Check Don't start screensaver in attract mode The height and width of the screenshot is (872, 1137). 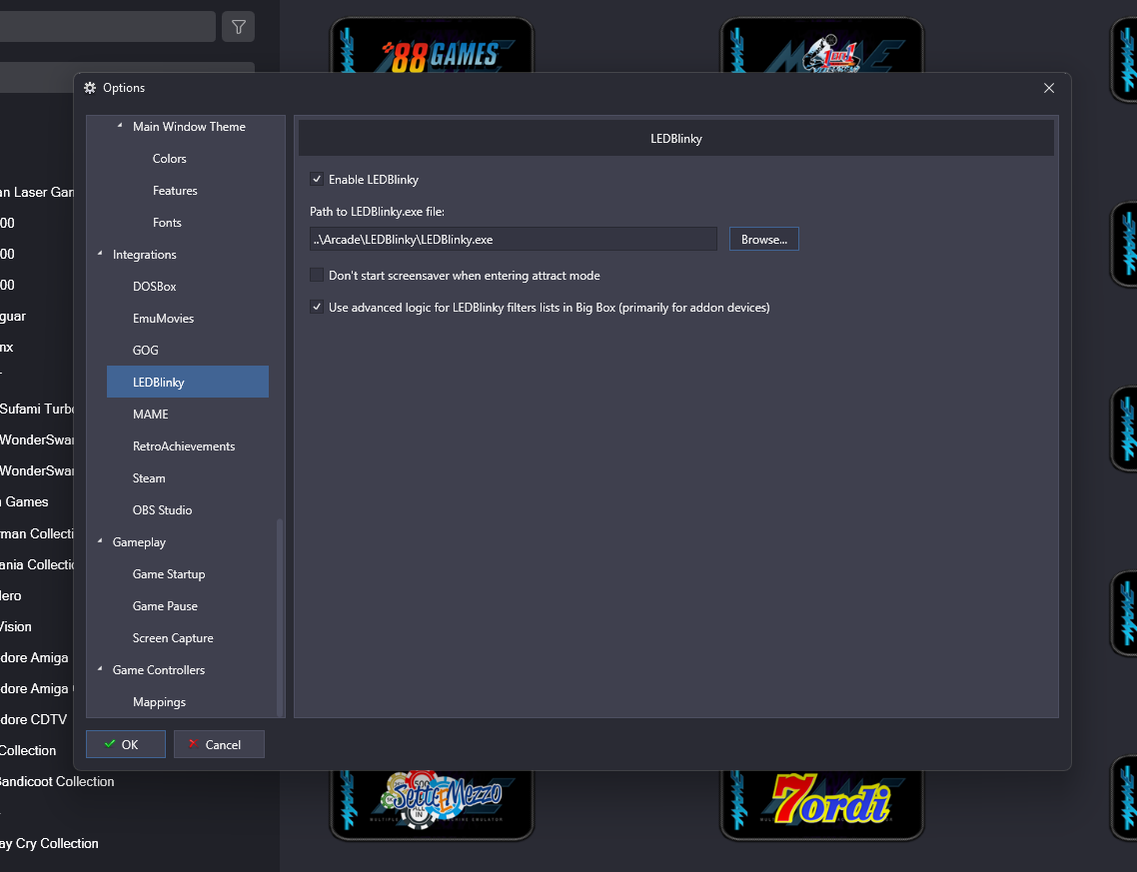[x=317, y=275]
